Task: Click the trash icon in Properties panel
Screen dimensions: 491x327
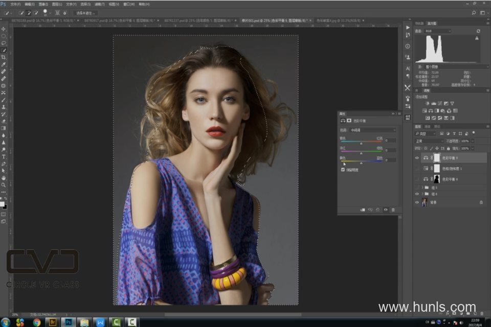Action: coord(393,209)
